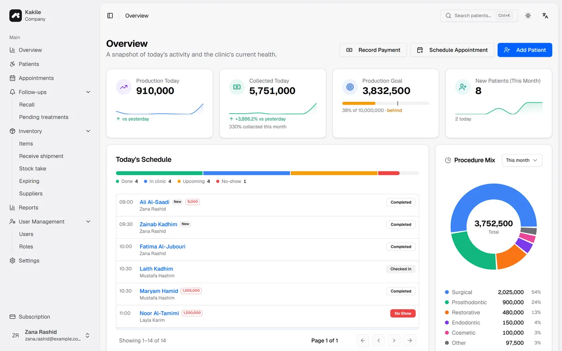Screen dimensions: 562x351
Task: Click the blue Surgical legend swatch
Action: click(x=447, y=292)
